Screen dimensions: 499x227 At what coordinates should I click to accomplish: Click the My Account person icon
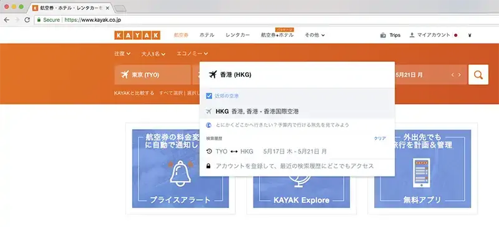pos(412,35)
